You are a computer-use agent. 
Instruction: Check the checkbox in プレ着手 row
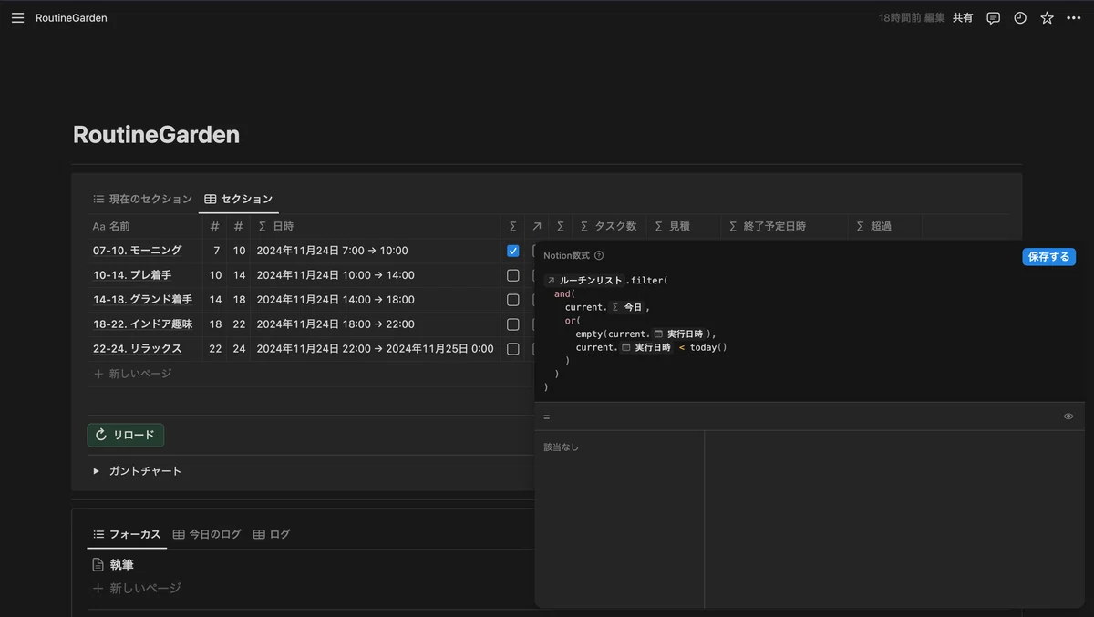(513, 275)
